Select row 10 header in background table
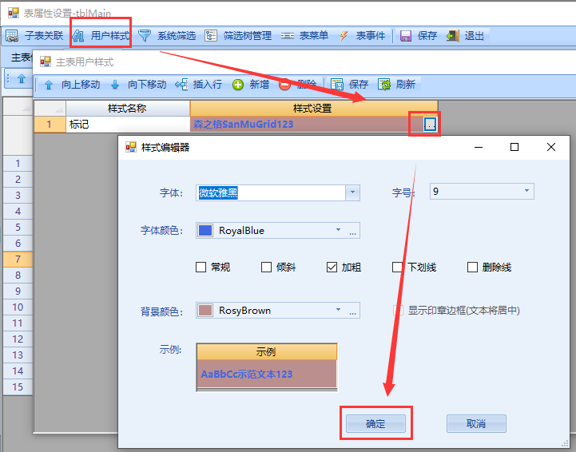The height and width of the screenshot is (452, 576). pyautogui.click(x=18, y=307)
